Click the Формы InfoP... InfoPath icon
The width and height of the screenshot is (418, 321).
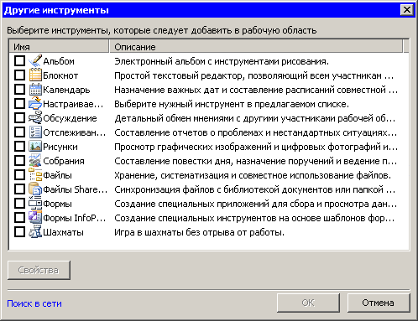(x=35, y=217)
